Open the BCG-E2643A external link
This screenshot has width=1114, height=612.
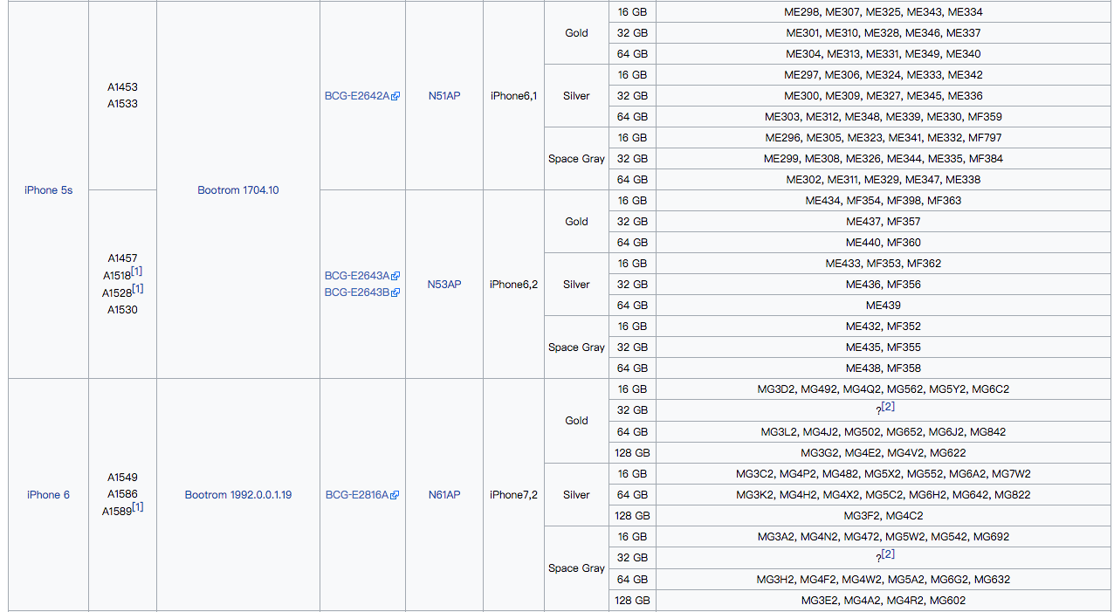pos(357,276)
